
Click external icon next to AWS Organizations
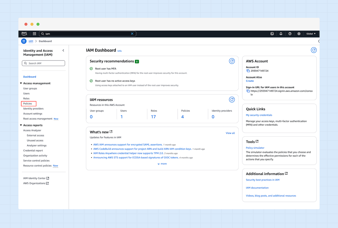pos(47,183)
